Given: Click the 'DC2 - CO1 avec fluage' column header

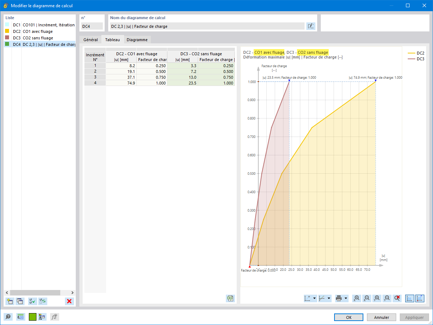Looking at the screenshot, I should coord(136,54).
